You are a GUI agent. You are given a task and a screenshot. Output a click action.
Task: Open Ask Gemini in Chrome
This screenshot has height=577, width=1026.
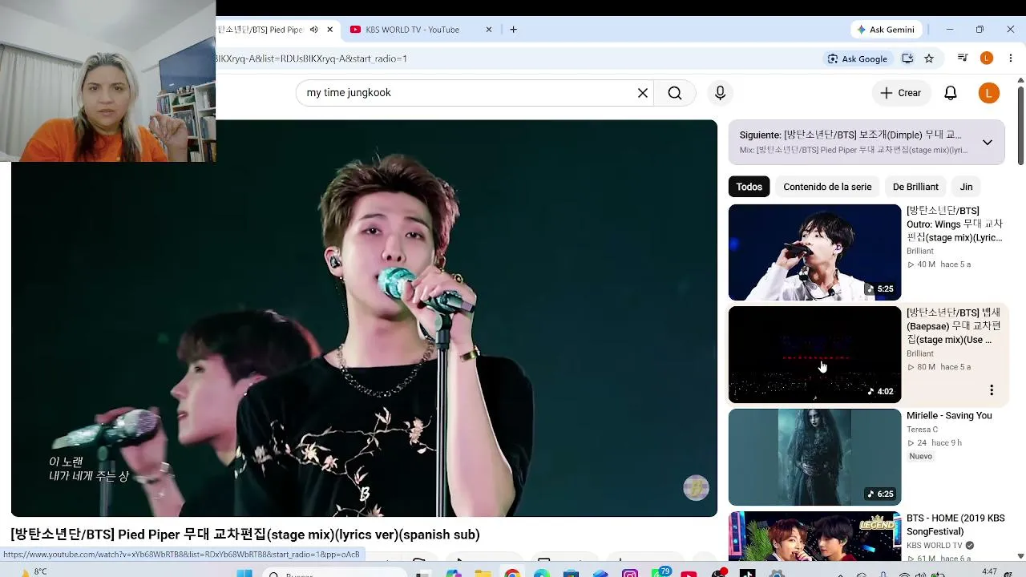click(x=886, y=30)
